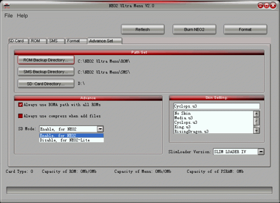Collapse the SD Mode dropdown arrow
This screenshot has height=203, width=280.
(x=100, y=129)
